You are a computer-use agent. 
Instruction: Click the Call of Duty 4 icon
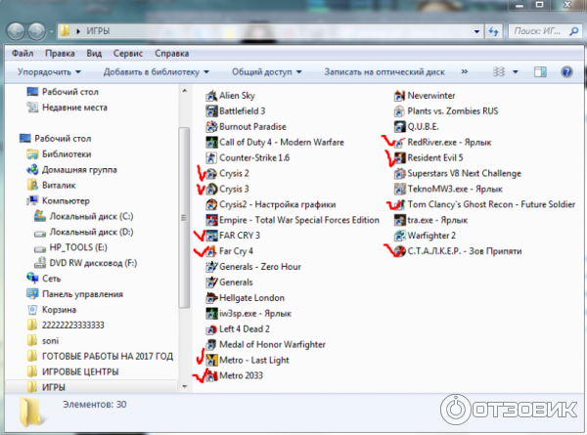[x=211, y=143]
